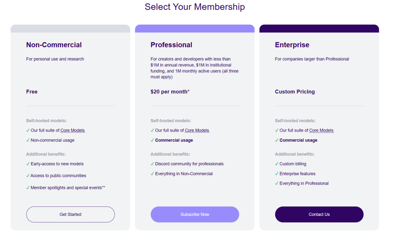This screenshot has height=233, width=393.
Task: Click the Get Started button
Action: click(x=70, y=214)
